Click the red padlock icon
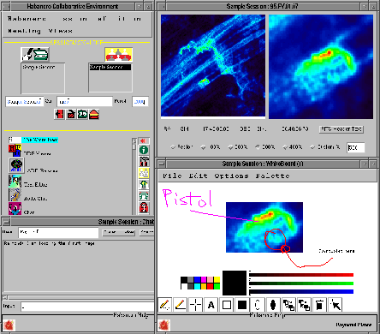 [144, 207]
